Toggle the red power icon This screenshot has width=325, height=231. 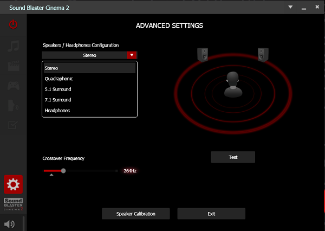pos(13,24)
